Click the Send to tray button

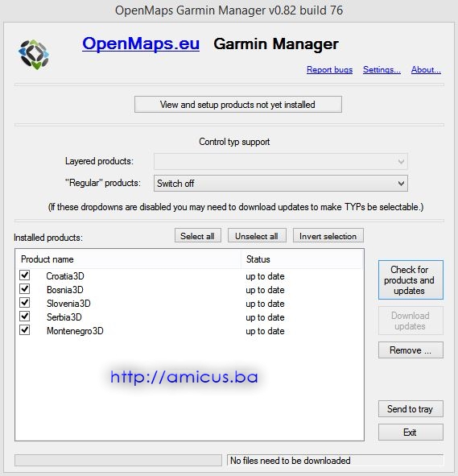[x=411, y=409]
